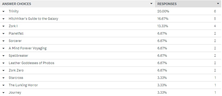Select the Zork Zero answer label
Viewport: 222px width, 96px height.
(x=16, y=70)
